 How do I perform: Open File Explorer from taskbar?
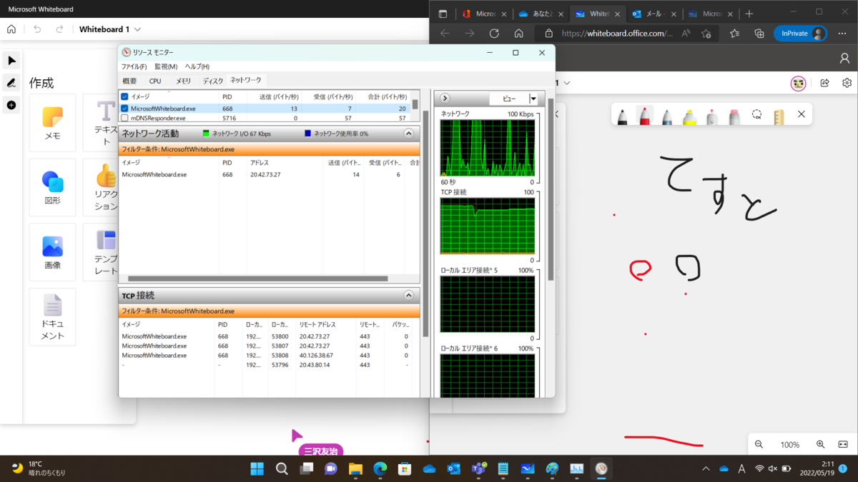[x=355, y=468]
